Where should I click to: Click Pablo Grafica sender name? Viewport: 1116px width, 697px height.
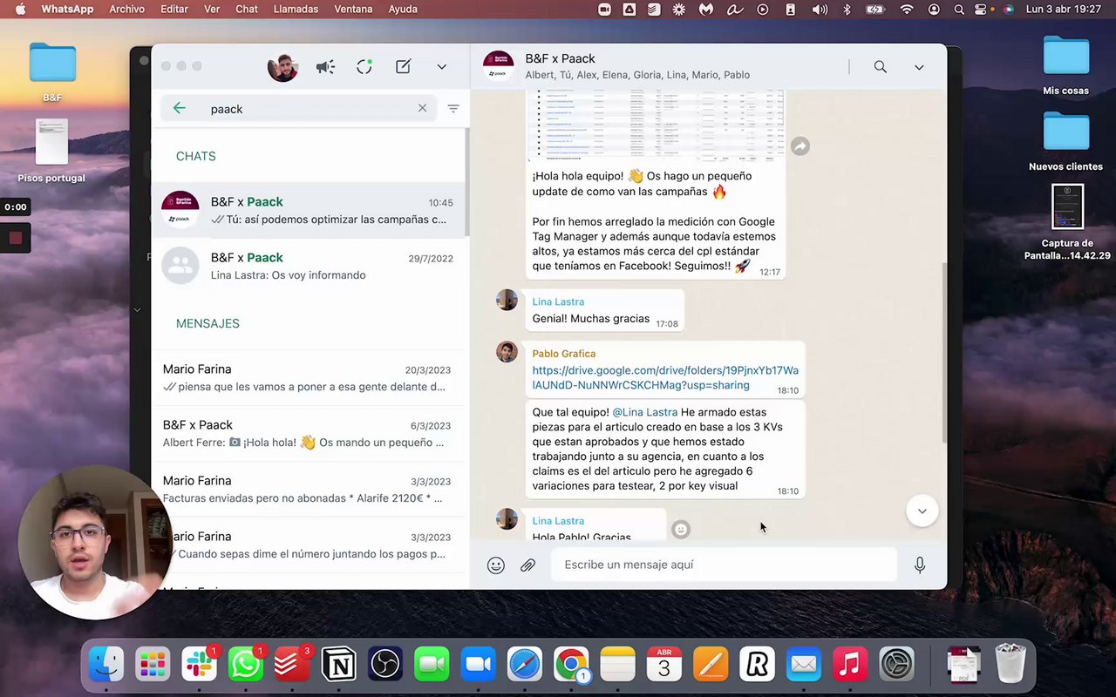(x=563, y=354)
